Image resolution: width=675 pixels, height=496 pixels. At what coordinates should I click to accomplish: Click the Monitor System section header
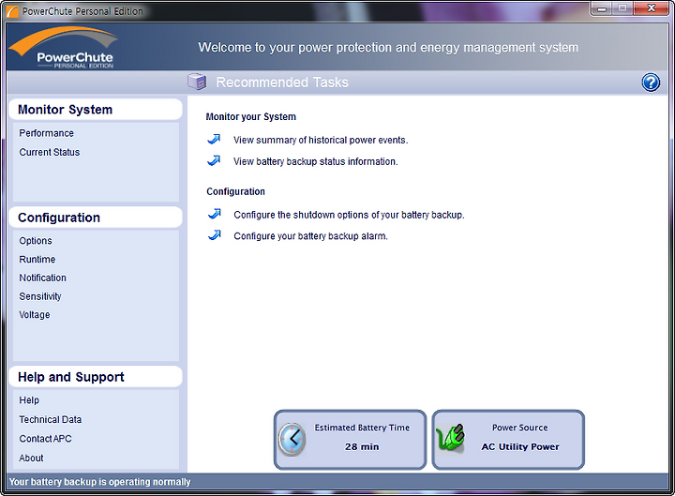point(95,110)
